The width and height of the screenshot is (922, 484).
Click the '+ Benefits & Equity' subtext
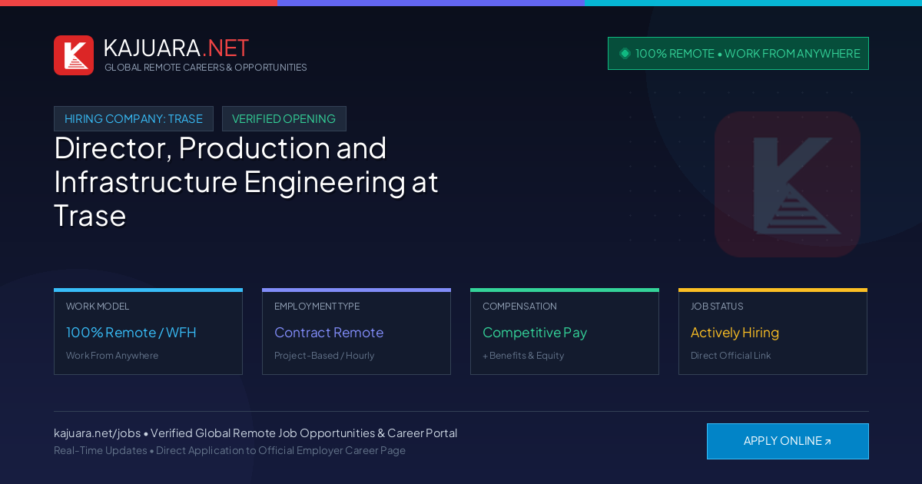[523, 356]
